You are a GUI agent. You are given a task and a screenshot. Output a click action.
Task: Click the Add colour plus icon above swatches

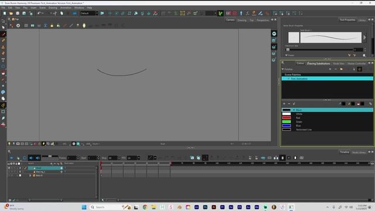point(284,104)
